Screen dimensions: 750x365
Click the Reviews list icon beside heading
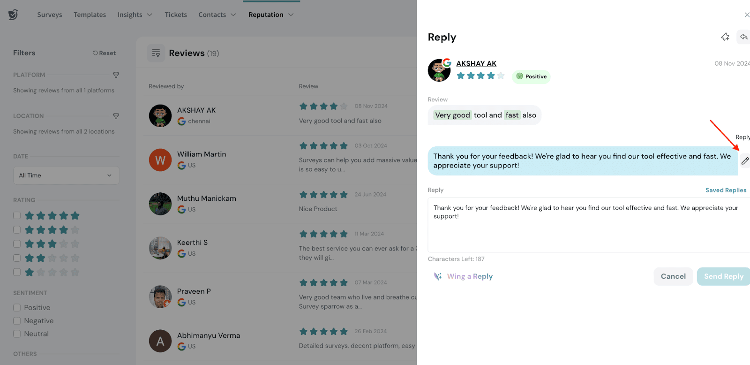(156, 53)
